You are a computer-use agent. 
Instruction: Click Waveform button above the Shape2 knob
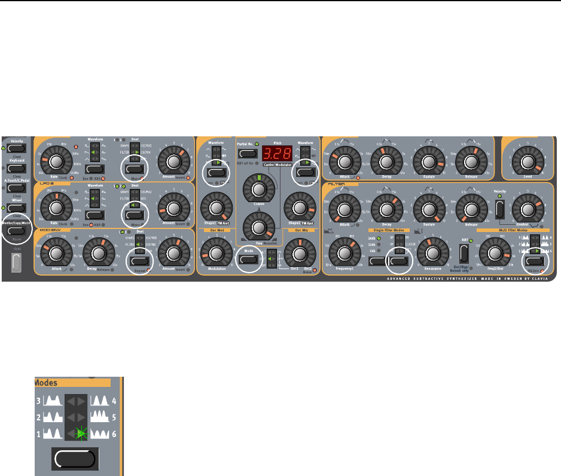(x=306, y=173)
